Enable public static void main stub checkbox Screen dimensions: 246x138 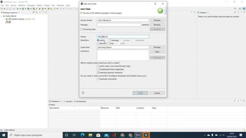click(98, 66)
